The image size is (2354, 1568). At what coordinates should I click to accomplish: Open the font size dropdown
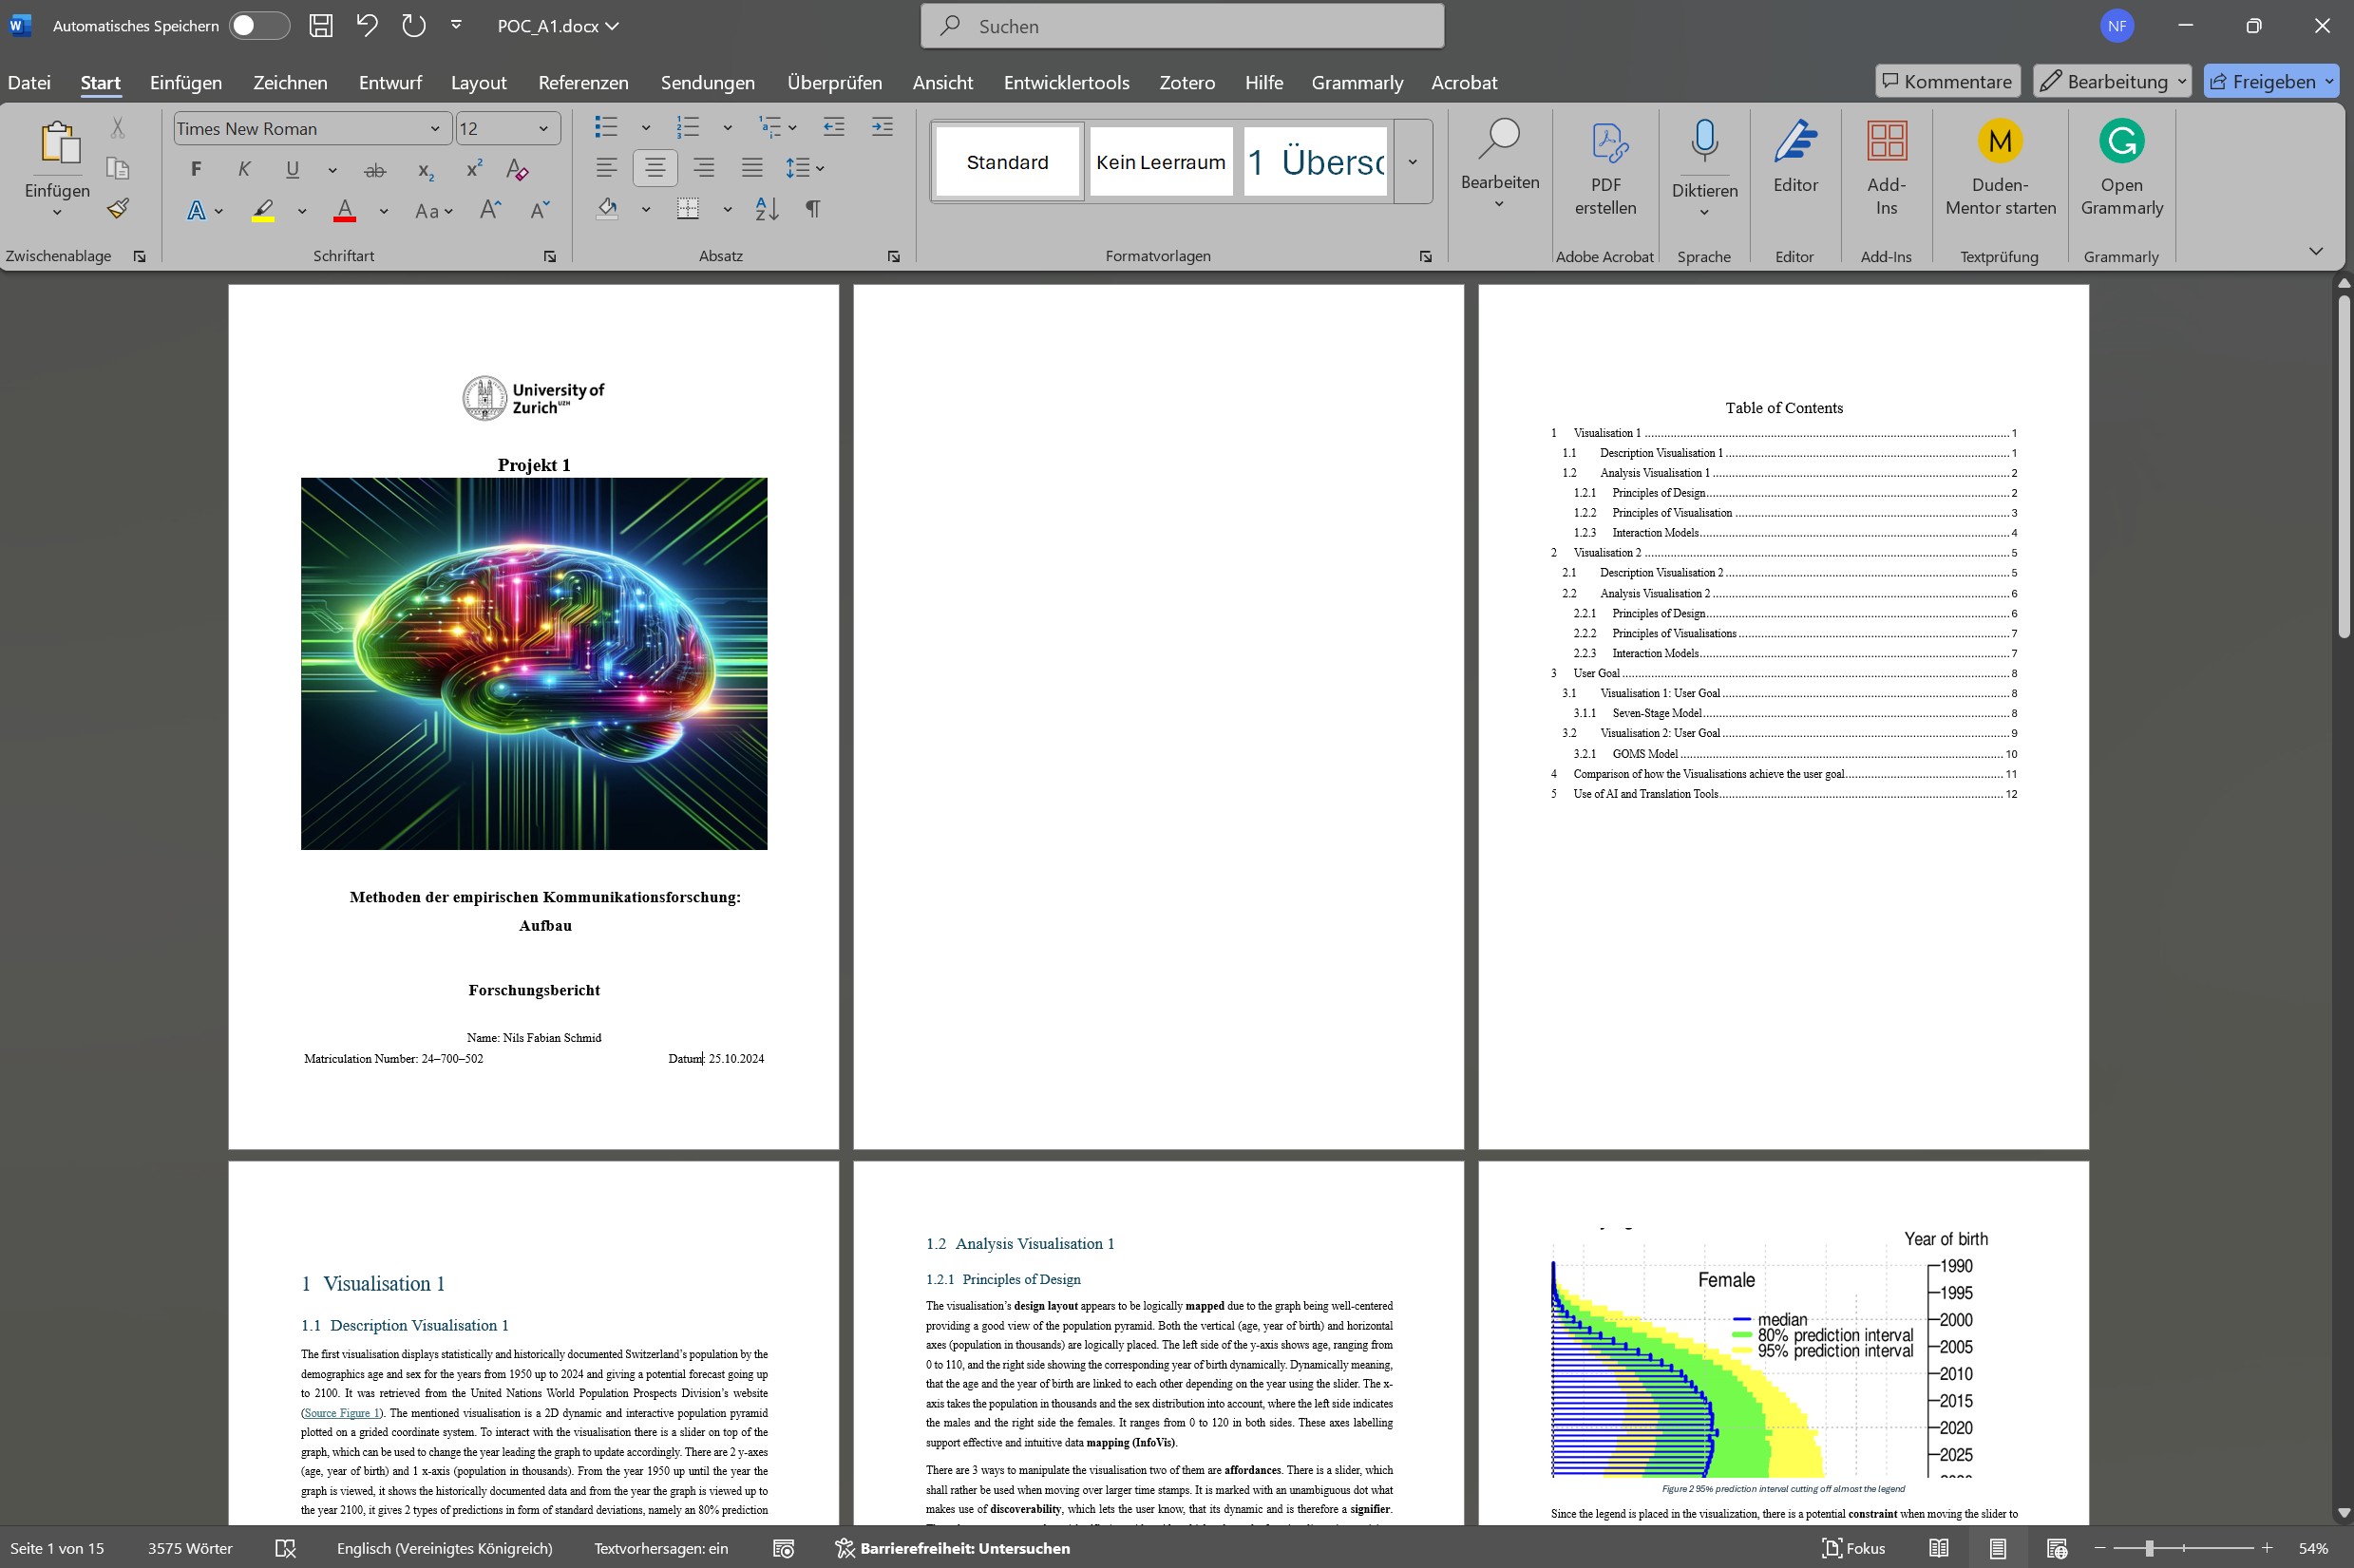[543, 129]
